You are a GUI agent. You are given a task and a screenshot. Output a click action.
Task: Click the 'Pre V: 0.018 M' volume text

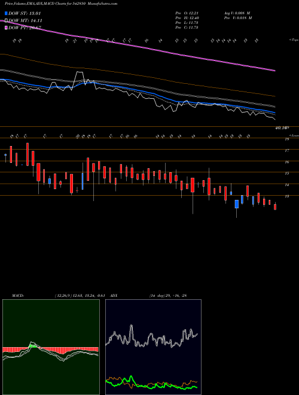pyautogui.click(x=237, y=18)
